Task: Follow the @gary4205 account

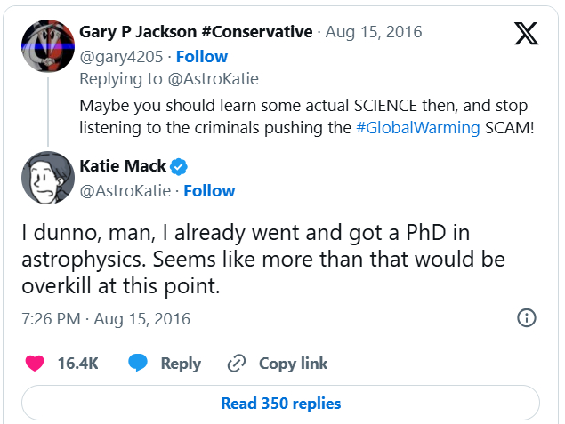Action: point(202,56)
